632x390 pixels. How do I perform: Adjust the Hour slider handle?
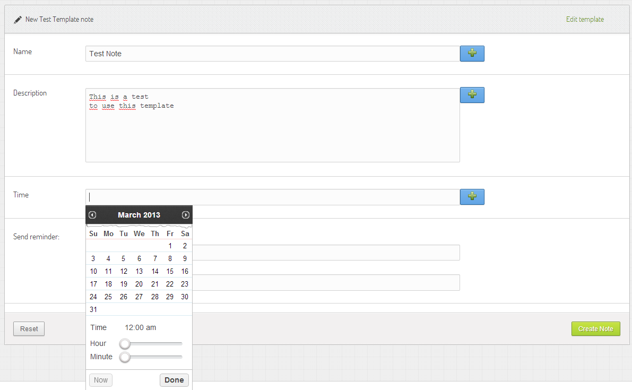pos(125,344)
